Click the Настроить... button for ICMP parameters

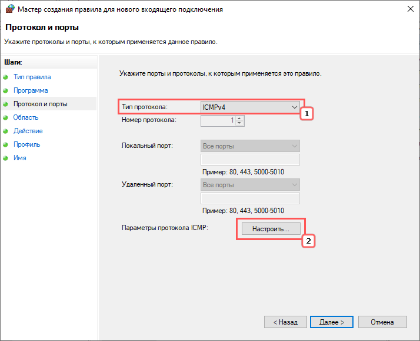[x=271, y=229]
